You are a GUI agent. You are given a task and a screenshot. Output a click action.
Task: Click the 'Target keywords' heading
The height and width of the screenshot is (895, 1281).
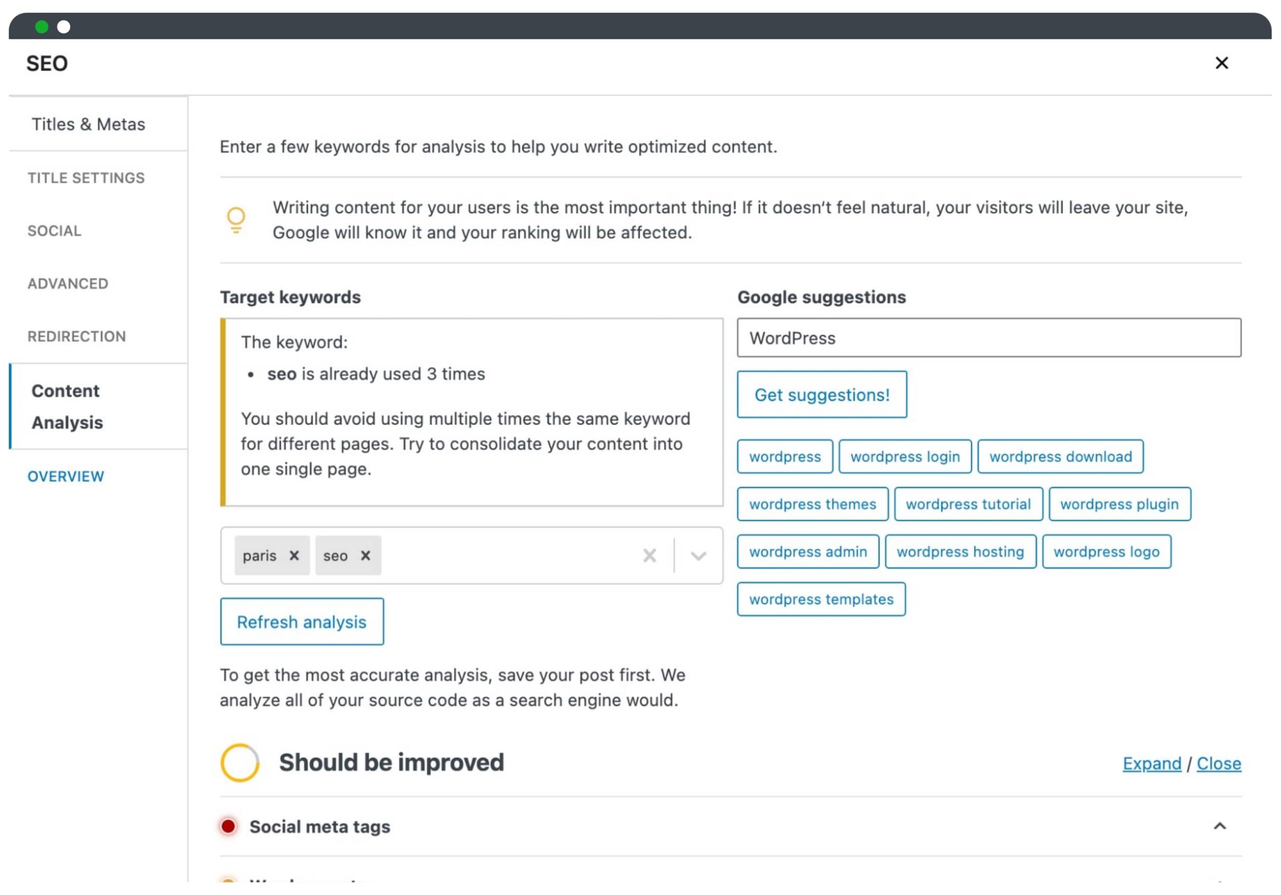coord(290,297)
